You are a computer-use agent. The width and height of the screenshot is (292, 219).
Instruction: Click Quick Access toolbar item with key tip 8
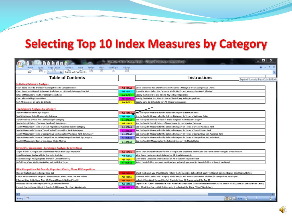62,64
